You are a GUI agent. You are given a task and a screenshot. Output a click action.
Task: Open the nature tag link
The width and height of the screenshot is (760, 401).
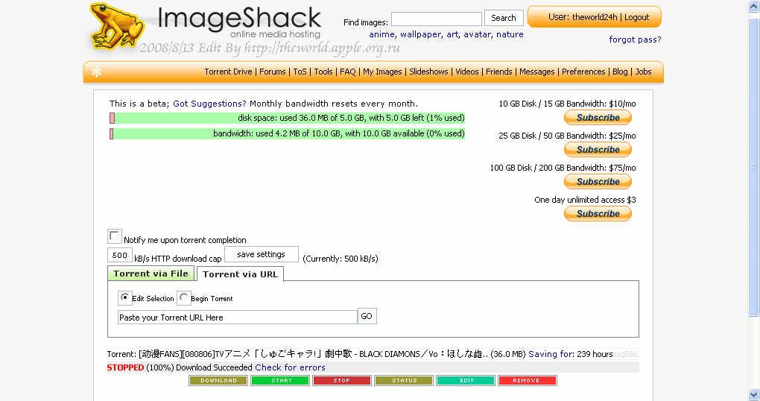point(510,34)
